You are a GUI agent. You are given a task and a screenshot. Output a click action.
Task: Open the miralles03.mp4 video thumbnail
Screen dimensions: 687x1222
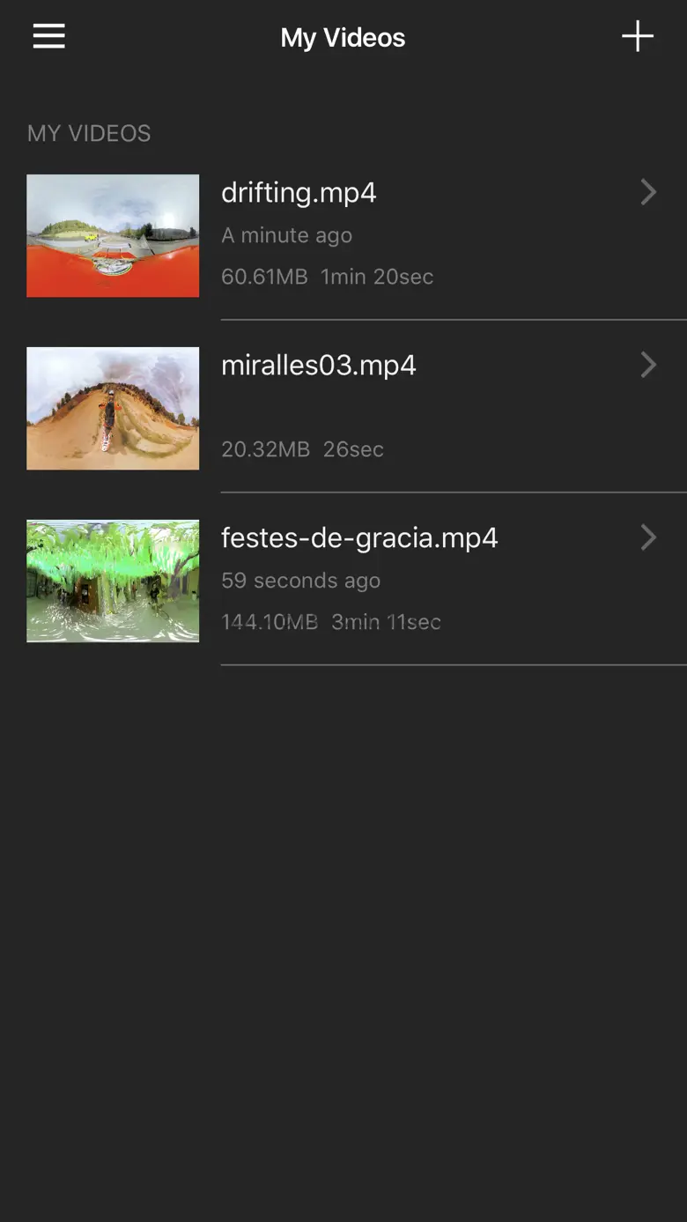coord(113,408)
